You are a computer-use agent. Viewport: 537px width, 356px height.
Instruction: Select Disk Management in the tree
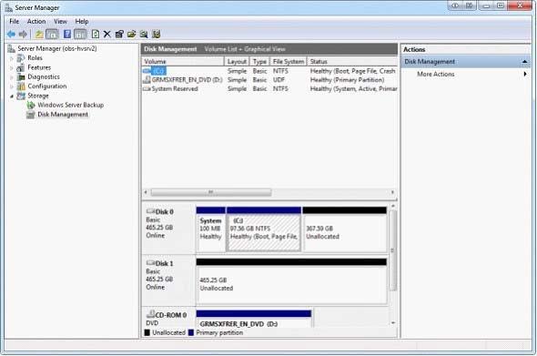(x=63, y=115)
